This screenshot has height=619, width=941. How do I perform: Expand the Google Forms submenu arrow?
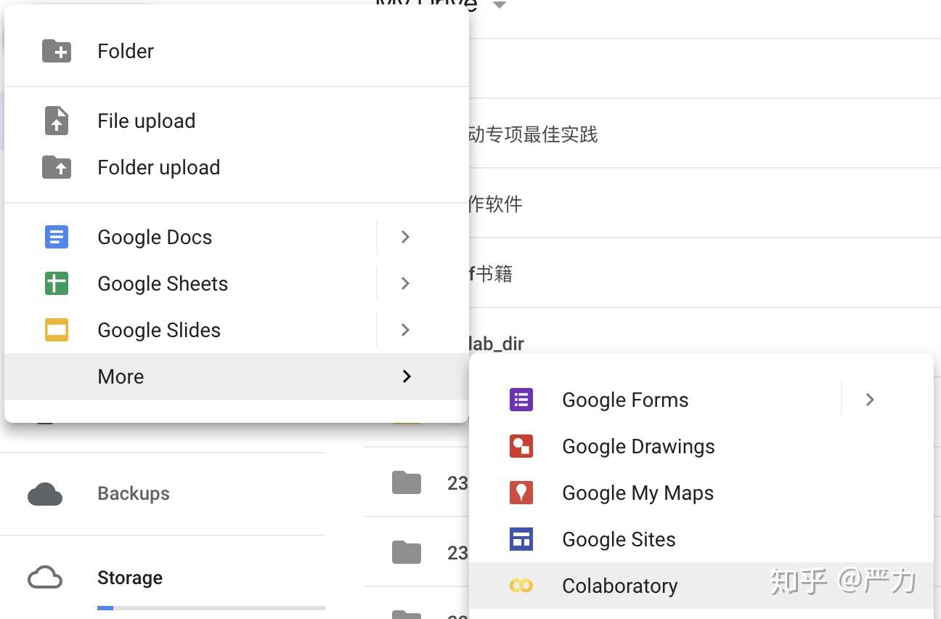870,400
